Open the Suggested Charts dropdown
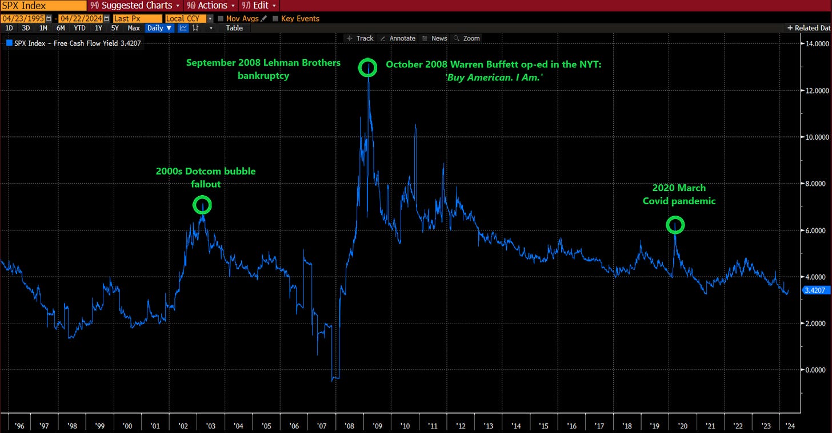Screen dimensions: 832x433 tap(136, 5)
